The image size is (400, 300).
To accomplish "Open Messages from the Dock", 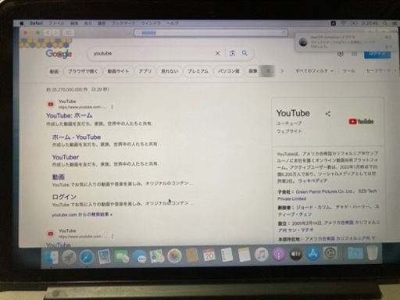I will (x=139, y=256).
